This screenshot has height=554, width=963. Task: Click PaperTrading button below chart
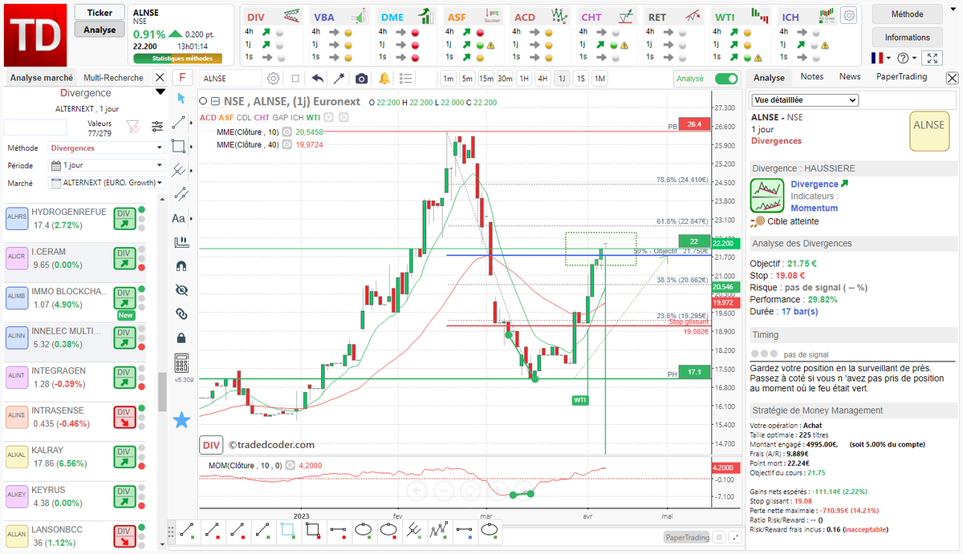[687, 538]
